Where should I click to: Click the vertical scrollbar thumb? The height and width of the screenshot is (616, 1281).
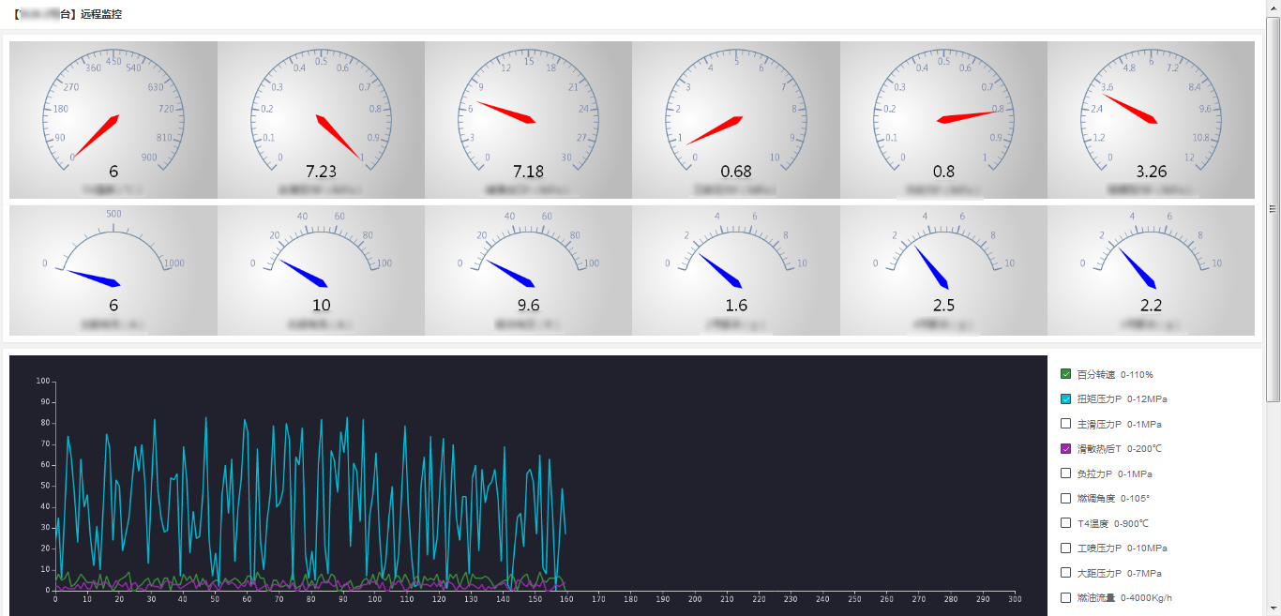pyautogui.click(x=1273, y=208)
